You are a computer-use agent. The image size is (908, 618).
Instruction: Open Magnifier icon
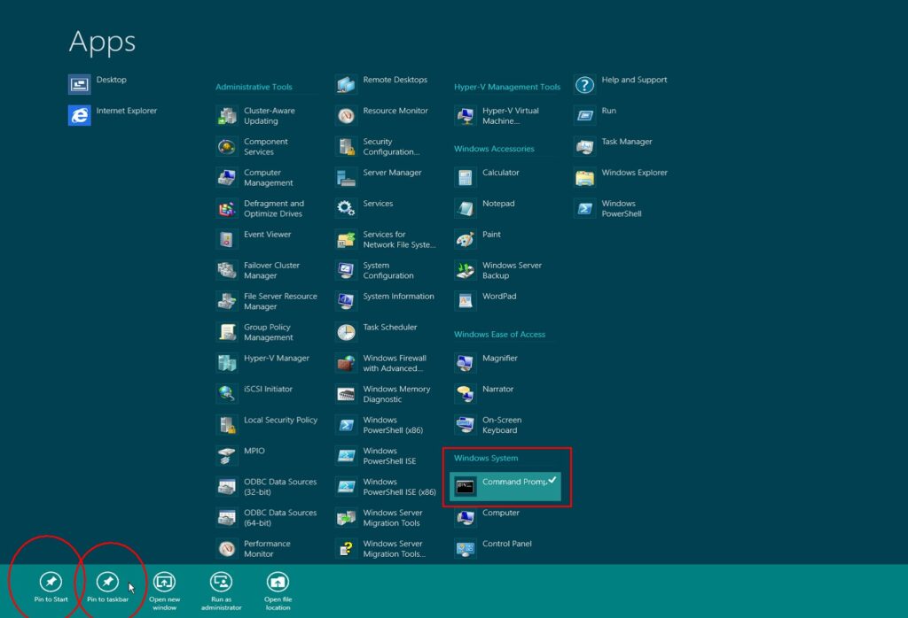[466, 363]
